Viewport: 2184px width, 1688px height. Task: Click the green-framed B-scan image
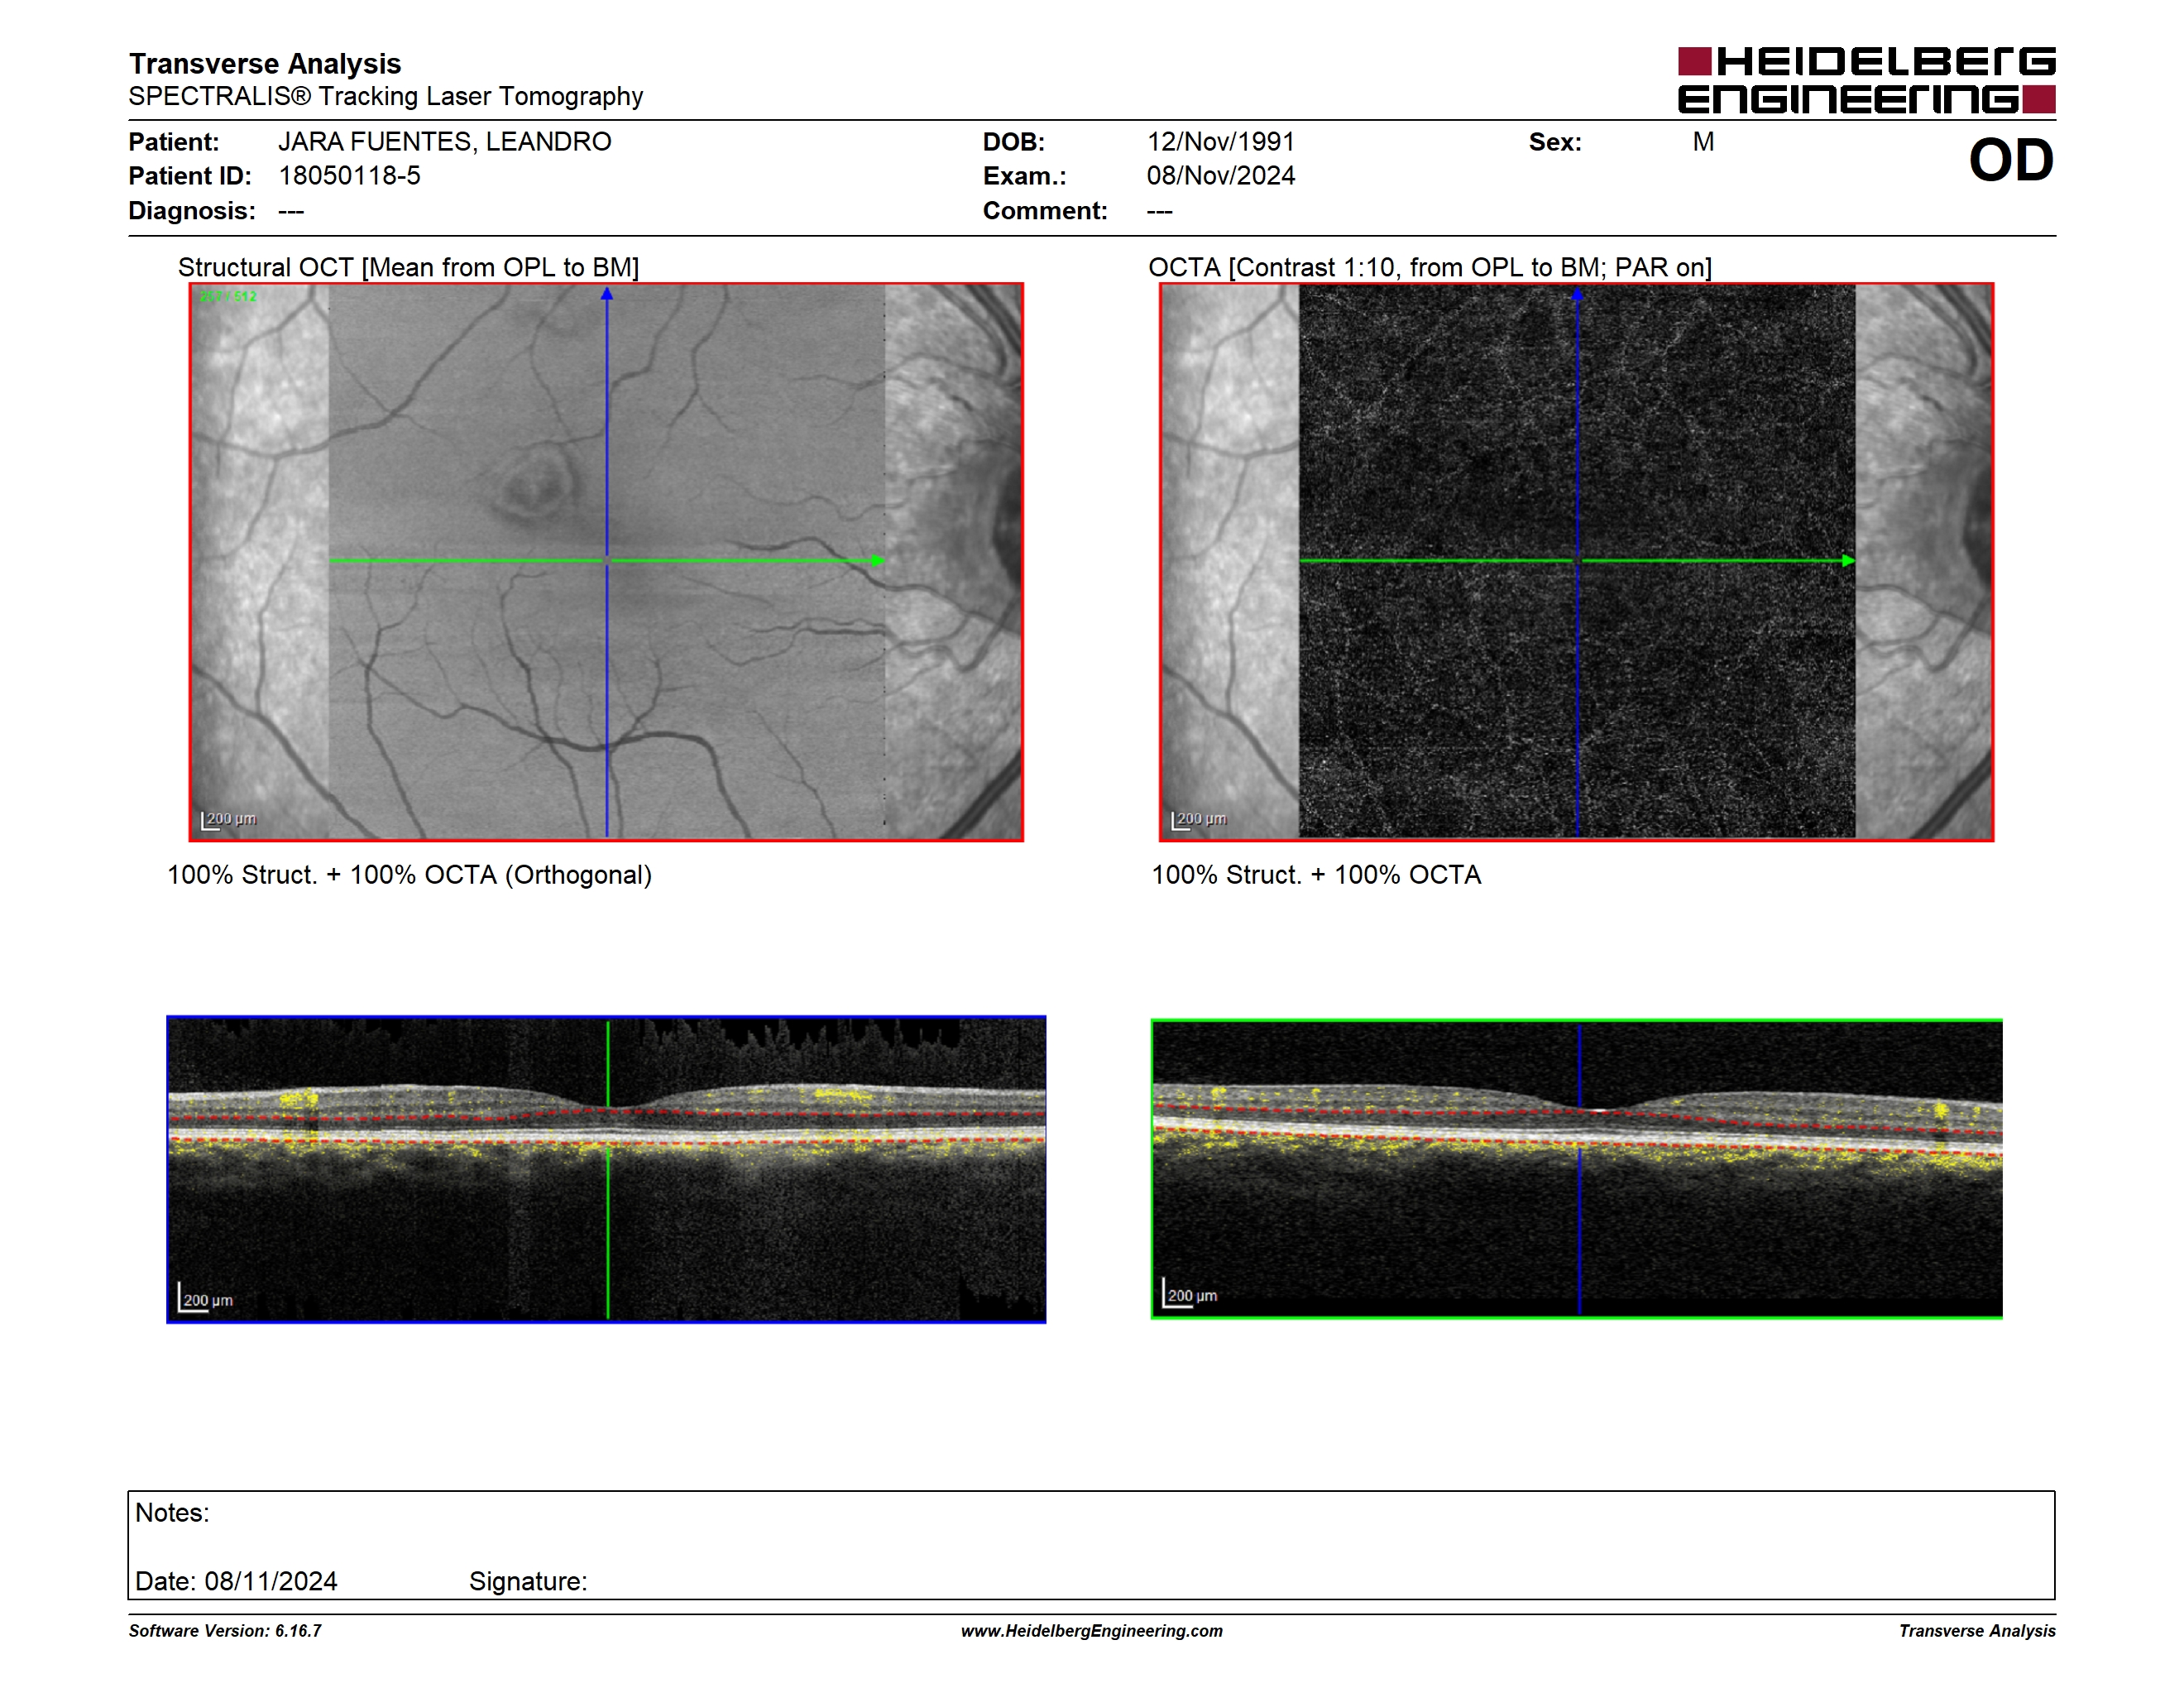(1576, 1169)
